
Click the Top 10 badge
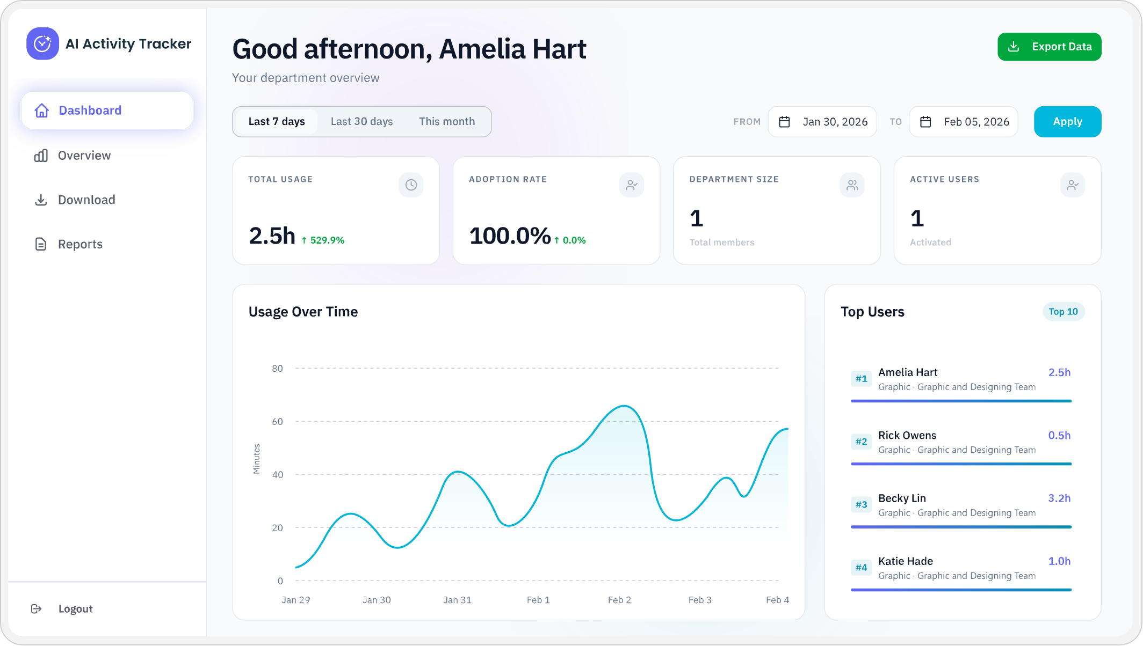click(1064, 311)
